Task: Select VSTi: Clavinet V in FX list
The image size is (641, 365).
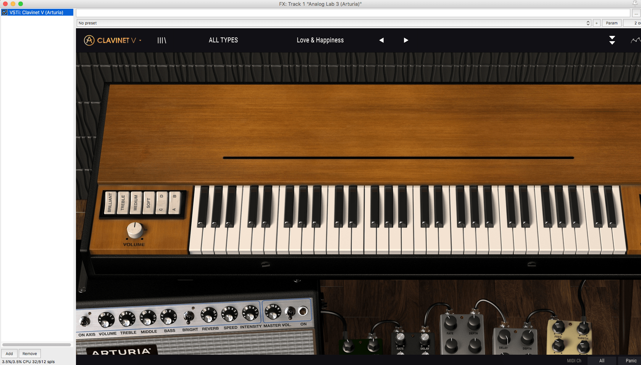Action: 37,13
